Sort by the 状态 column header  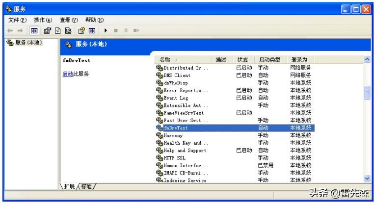(243, 60)
